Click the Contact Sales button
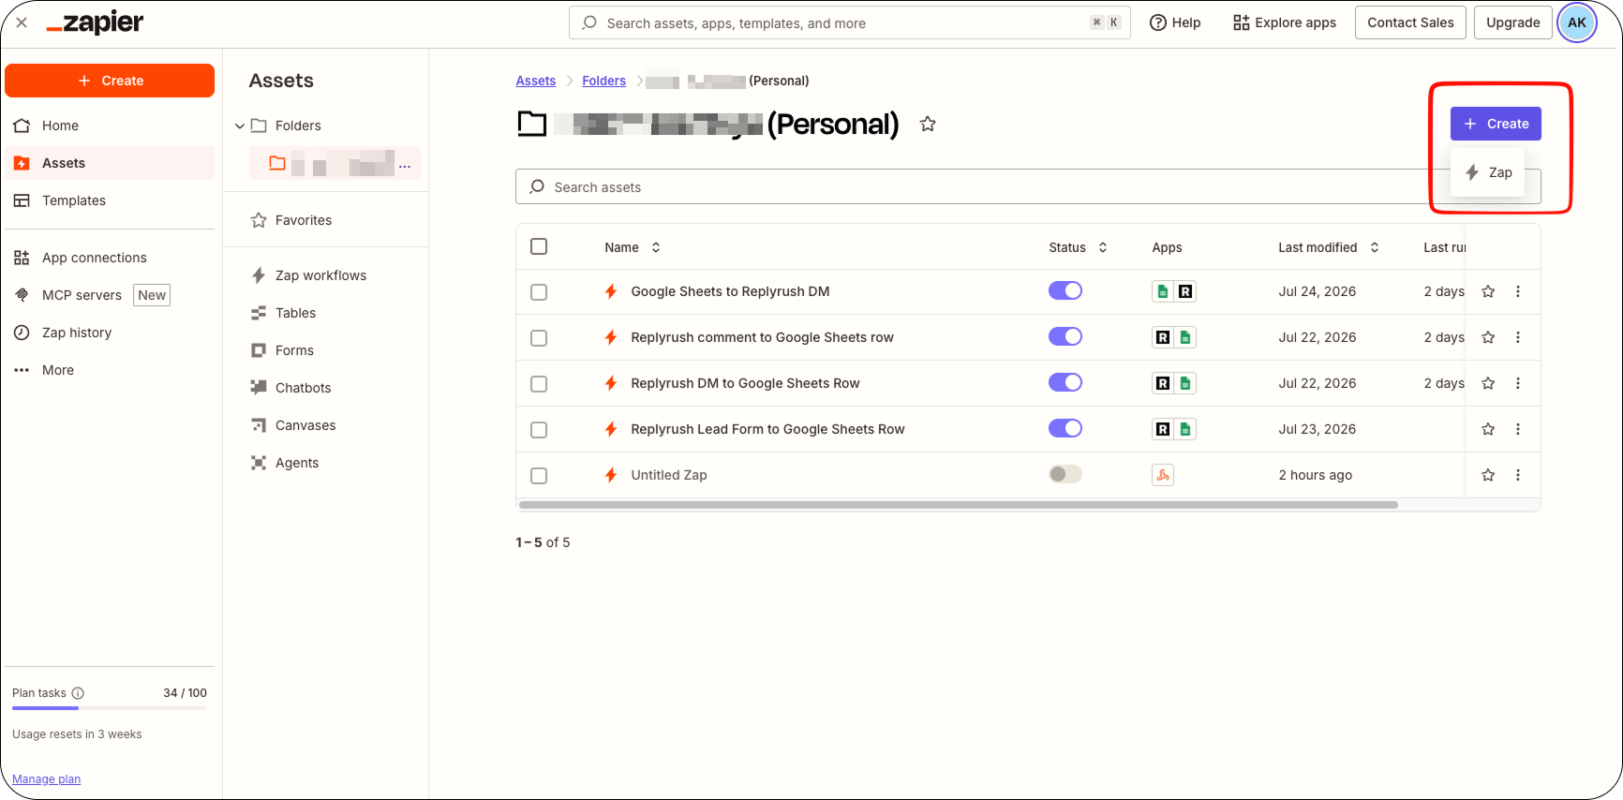The width and height of the screenshot is (1623, 800). [1410, 22]
